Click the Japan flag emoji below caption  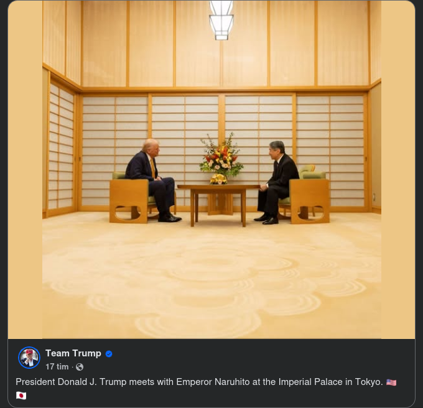(x=21, y=396)
